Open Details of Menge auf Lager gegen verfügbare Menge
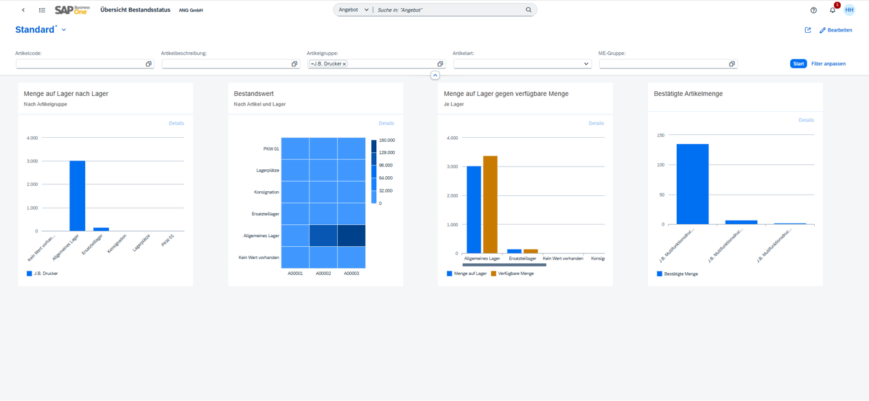This screenshot has width=869, height=401. tap(596, 123)
